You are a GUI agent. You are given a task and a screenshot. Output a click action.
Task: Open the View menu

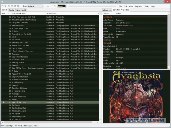click(x=131, y=6)
